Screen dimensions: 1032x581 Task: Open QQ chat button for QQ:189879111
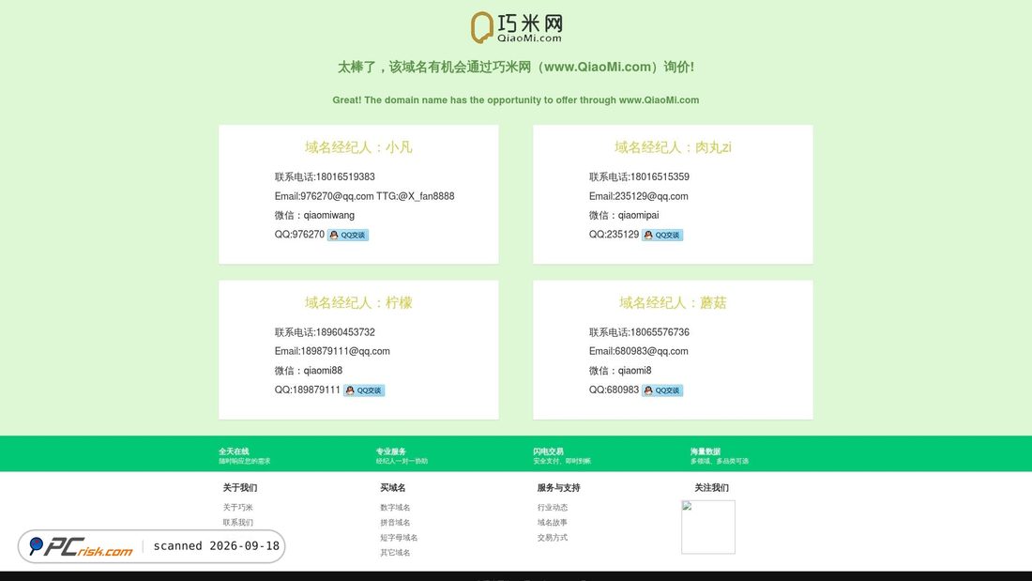pos(364,390)
